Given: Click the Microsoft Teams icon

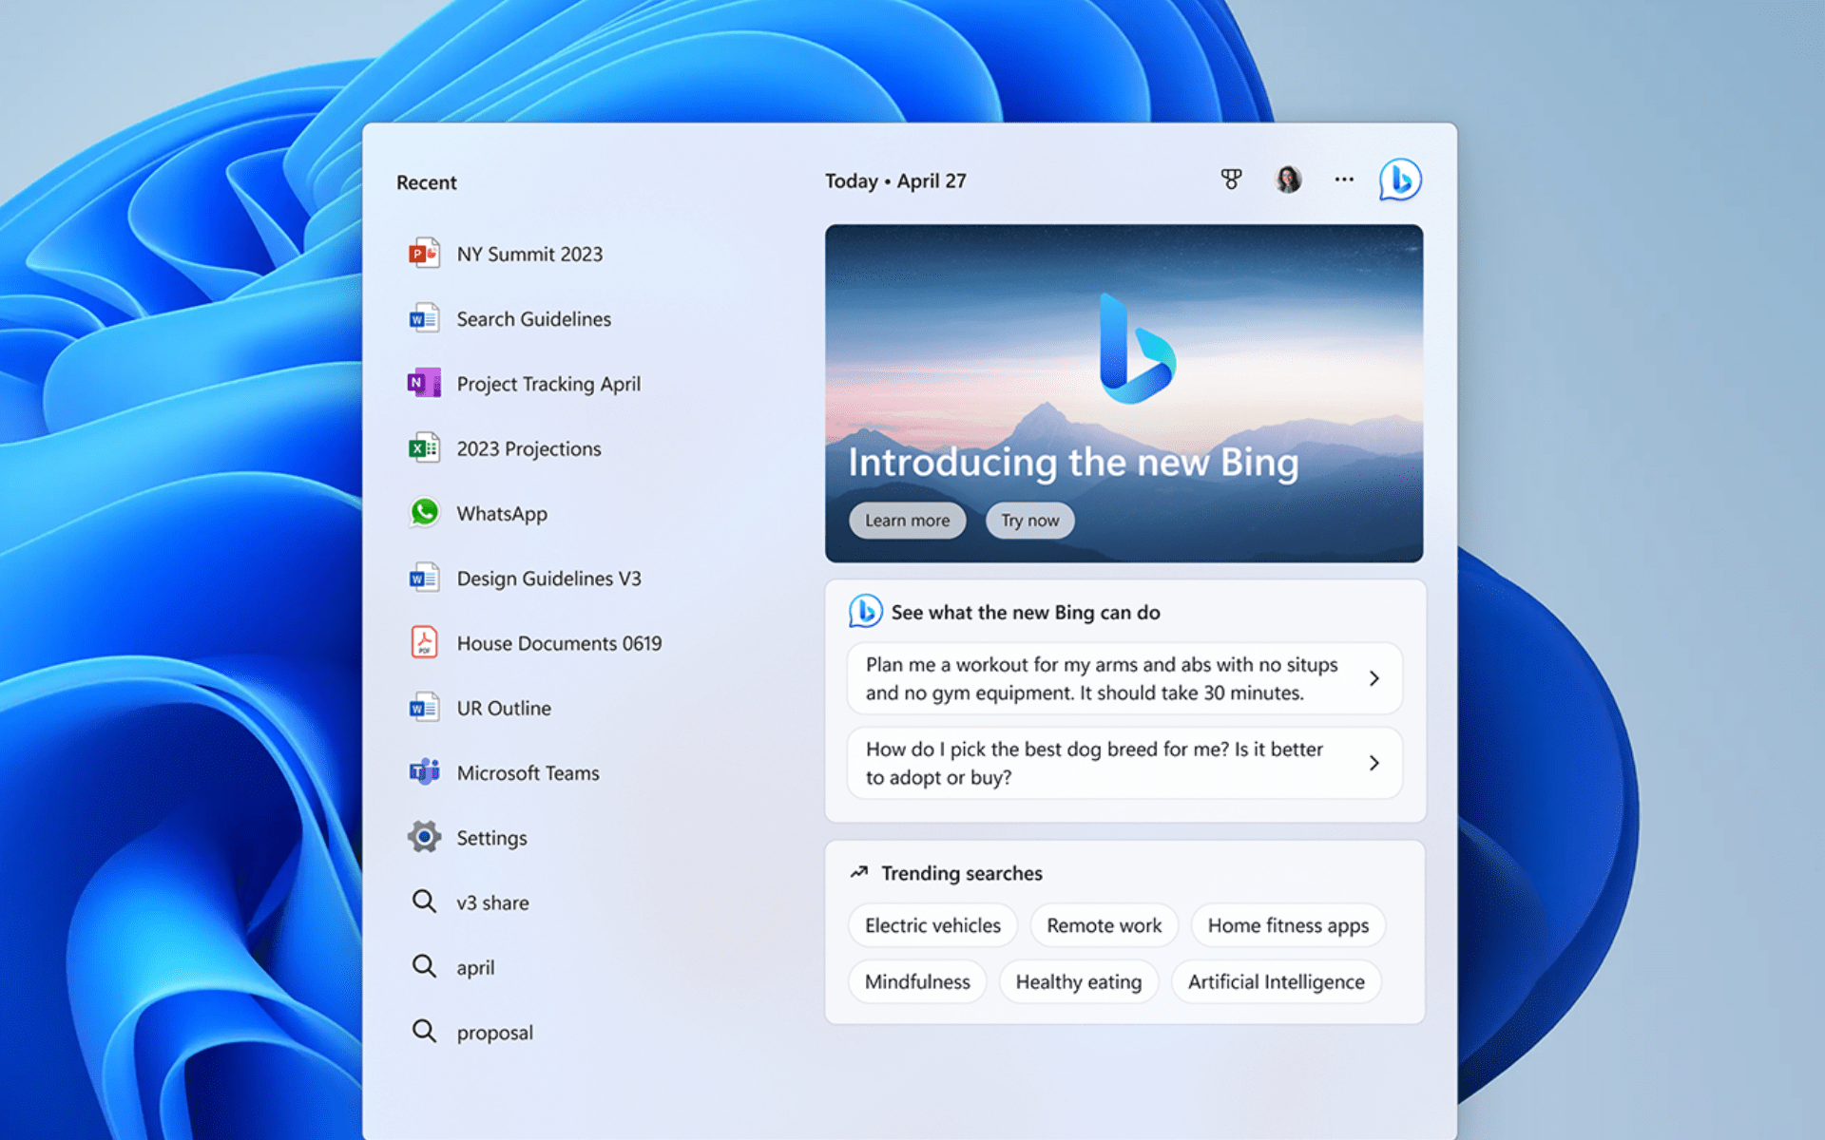Looking at the screenshot, I should click(424, 772).
